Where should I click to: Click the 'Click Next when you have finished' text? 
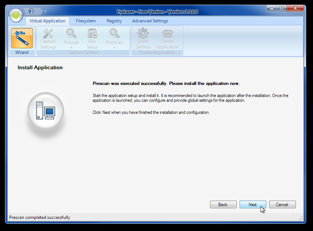click(x=151, y=112)
